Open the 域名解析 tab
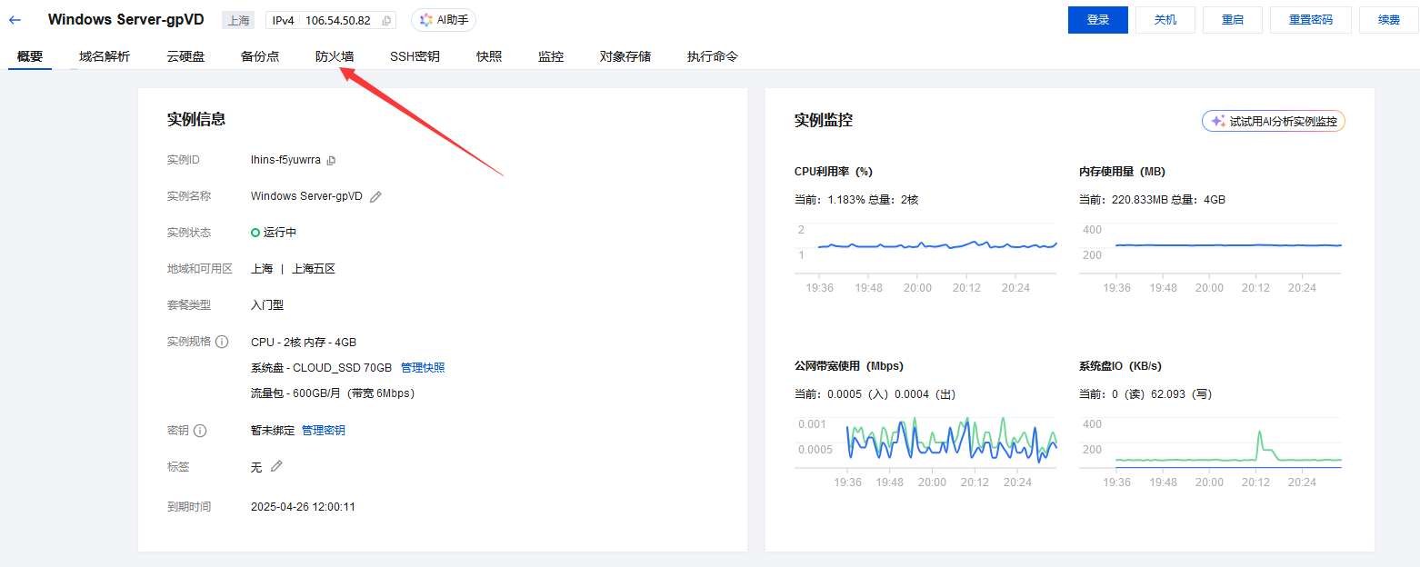 pos(105,56)
